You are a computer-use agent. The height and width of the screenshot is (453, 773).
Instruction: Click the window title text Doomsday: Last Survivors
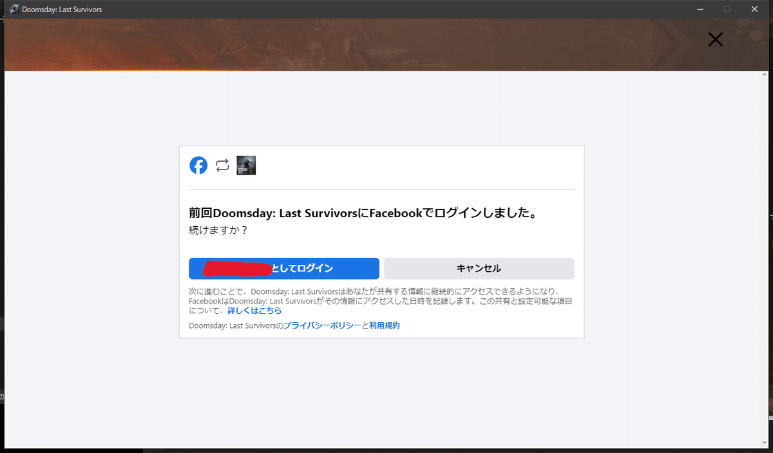[62, 10]
